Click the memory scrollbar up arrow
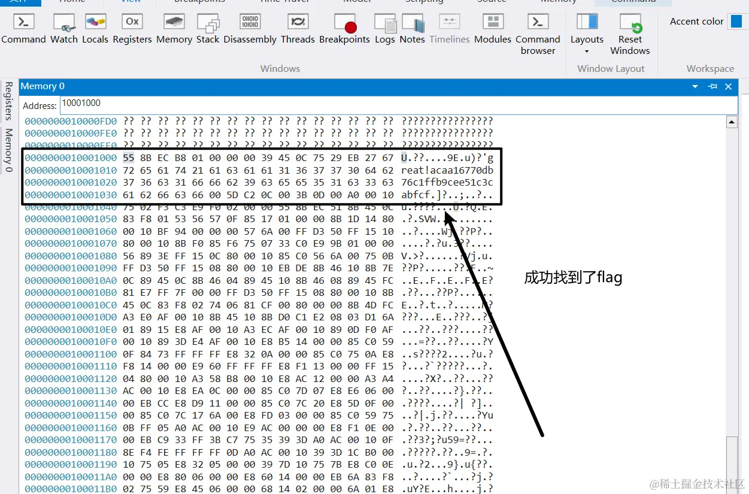749x494 pixels. 732,123
